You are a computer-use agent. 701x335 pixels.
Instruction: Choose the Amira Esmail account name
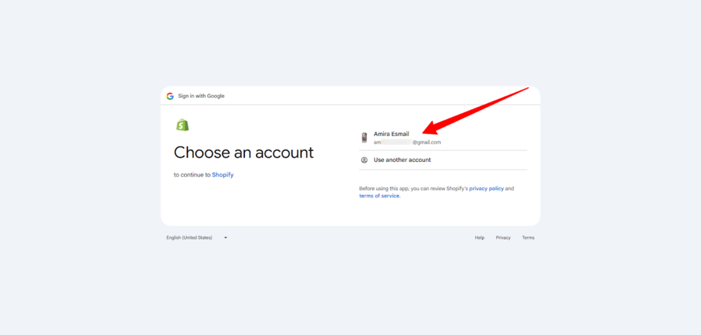point(391,134)
